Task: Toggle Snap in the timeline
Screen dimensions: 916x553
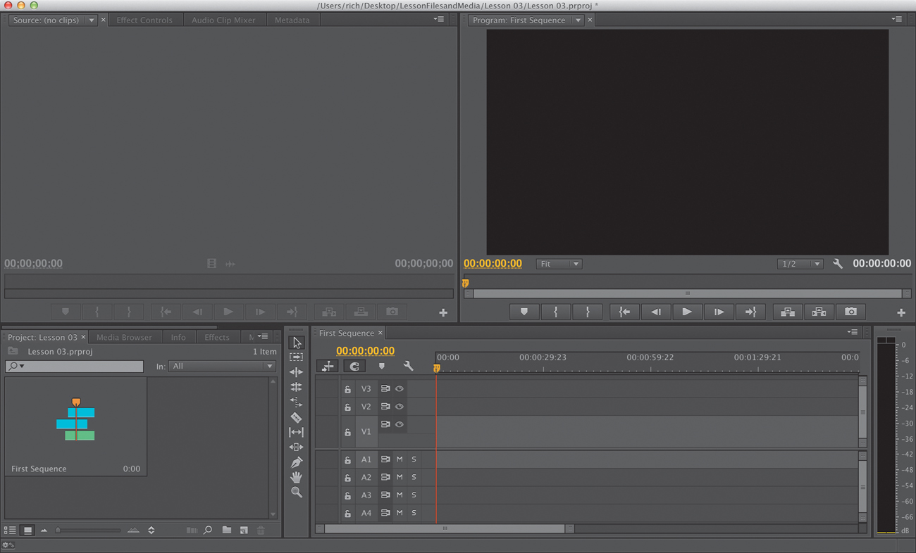Action: pos(354,366)
